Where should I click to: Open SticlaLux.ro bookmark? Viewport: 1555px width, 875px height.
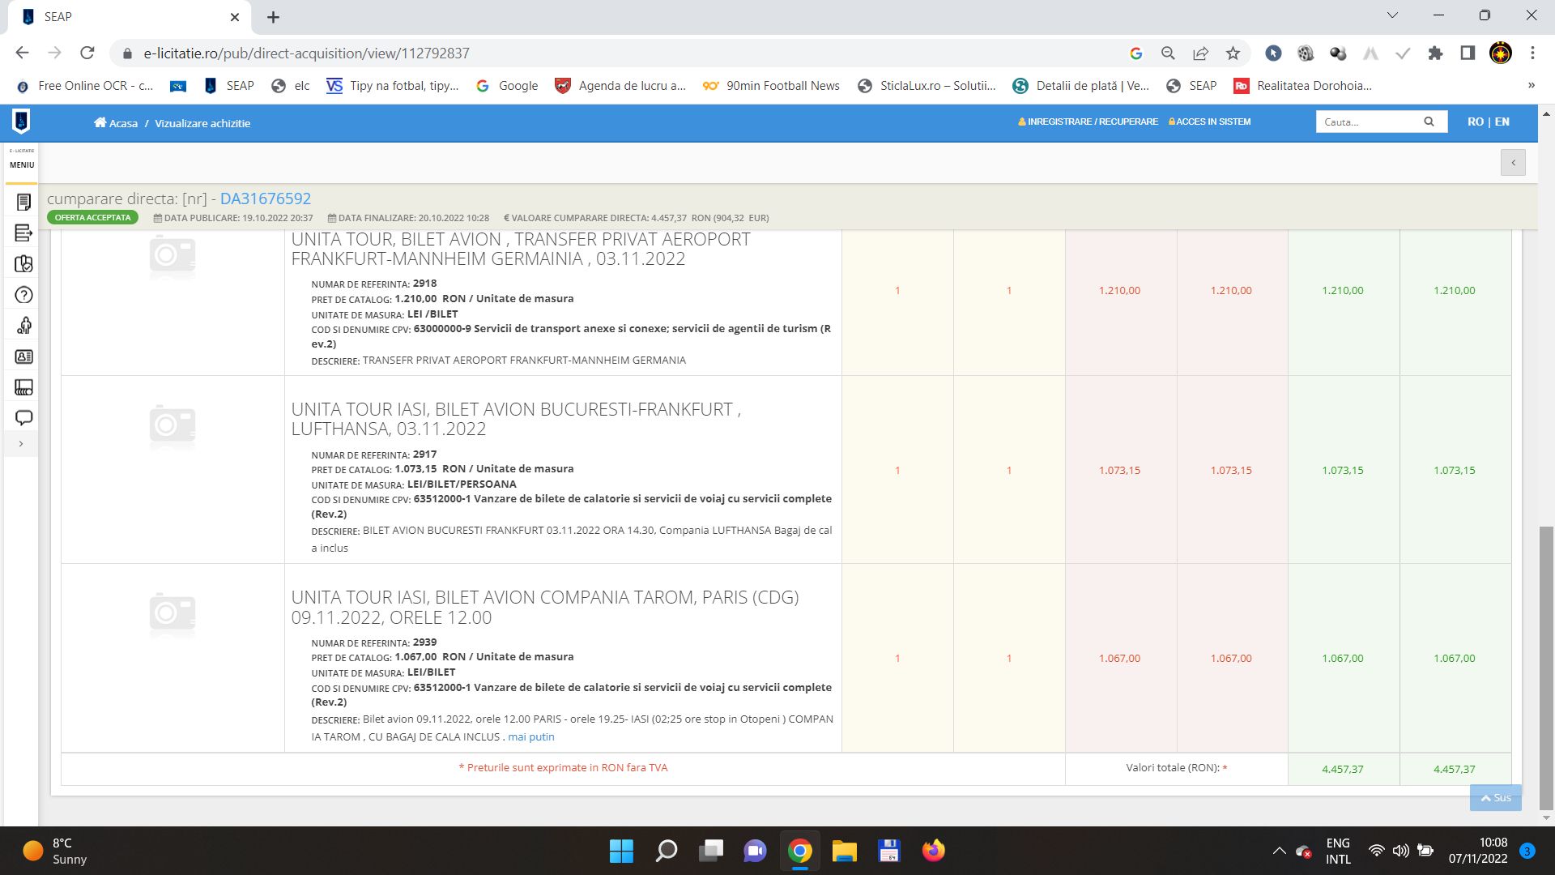coord(927,86)
